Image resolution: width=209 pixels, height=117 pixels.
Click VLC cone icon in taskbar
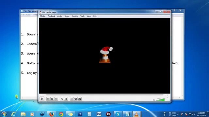click(x=137, y=114)
